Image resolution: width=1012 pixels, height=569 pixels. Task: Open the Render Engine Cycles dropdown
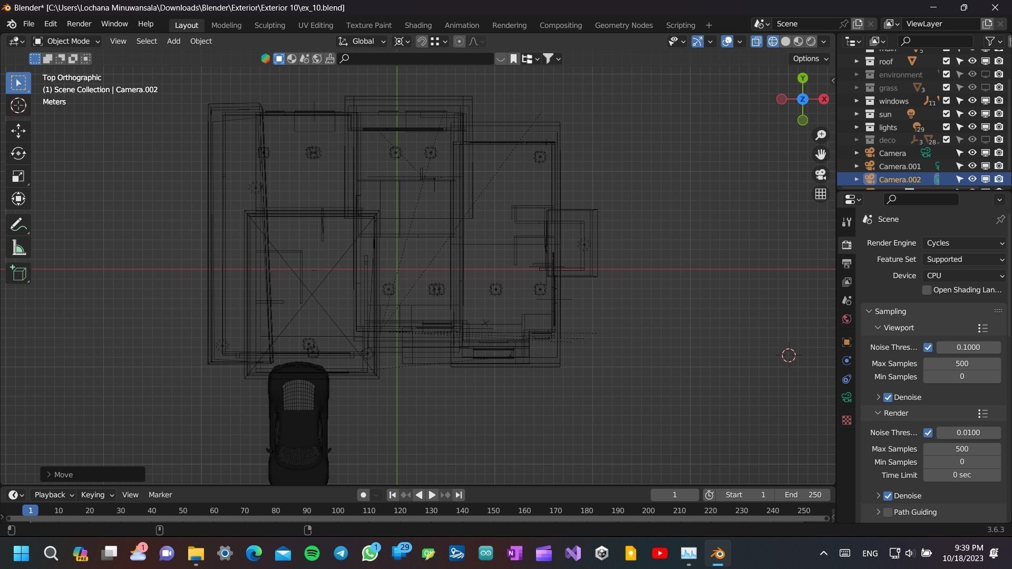pos(965,243)
